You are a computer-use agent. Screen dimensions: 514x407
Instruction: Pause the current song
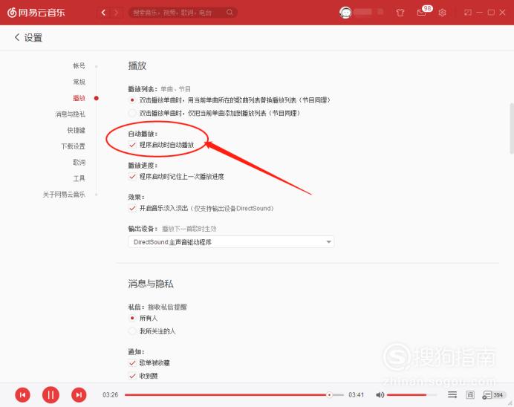coord(51,394)
